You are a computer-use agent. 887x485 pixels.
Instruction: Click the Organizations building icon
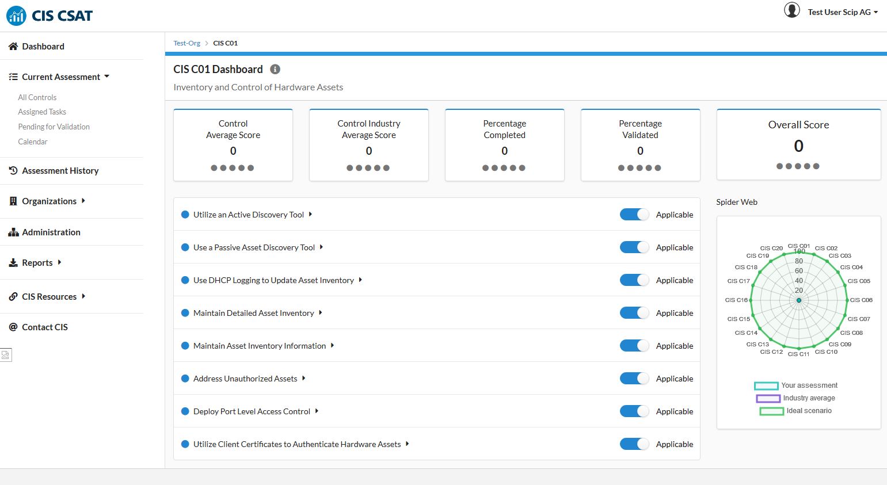coord(13,201)
